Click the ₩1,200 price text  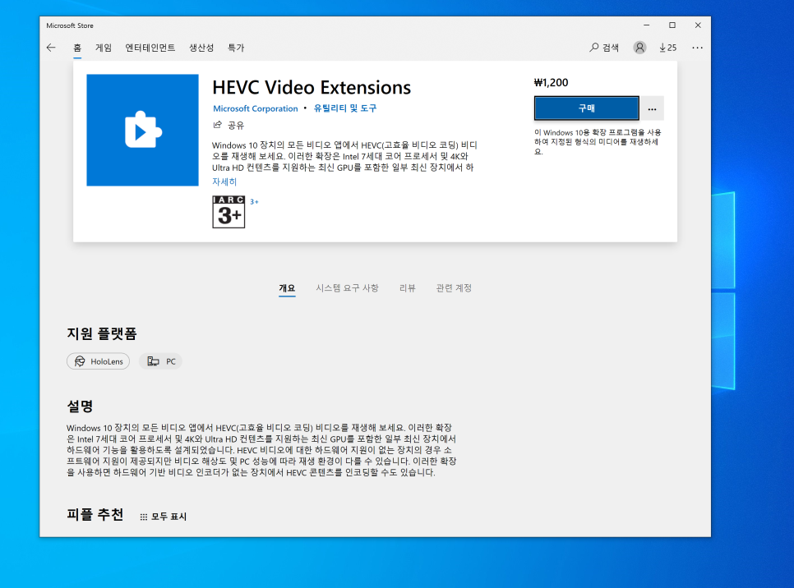tap(551, 82)
